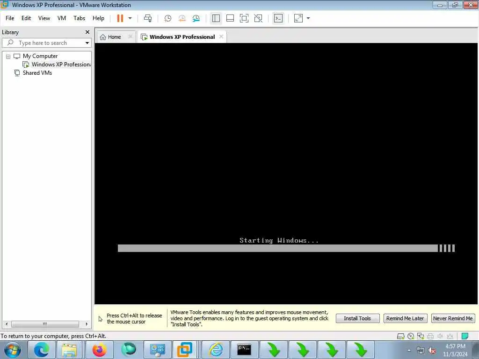Click the library search field
The width and height of the screenshot is (479, 359).
[46, 43]
